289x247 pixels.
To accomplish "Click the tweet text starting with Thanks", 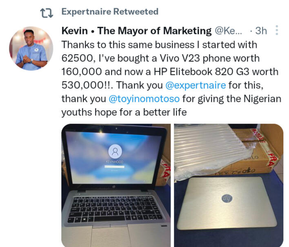I will coord(171,79).
